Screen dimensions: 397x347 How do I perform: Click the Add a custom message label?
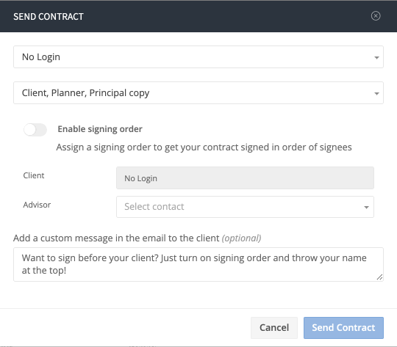tap(116, 238)
